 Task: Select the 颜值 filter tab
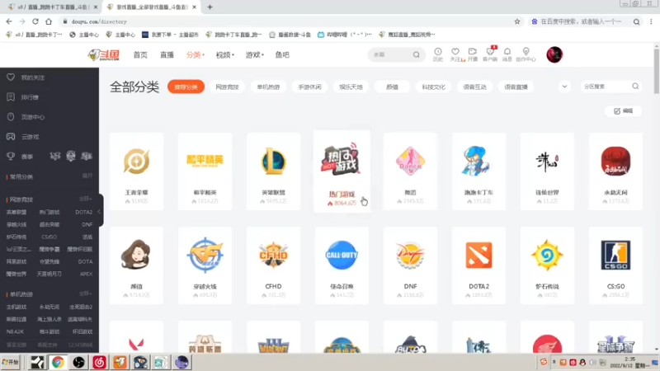pyautogui.click(x=393, y=87)
